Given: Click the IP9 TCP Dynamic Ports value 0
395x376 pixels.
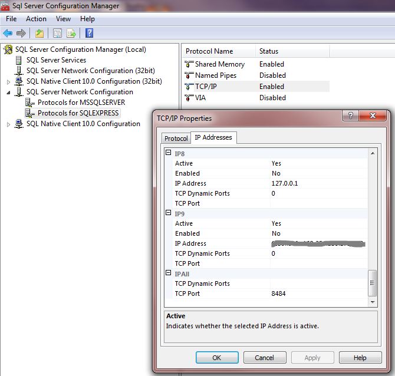Looking at the screenshot, I should click(319, 253).
